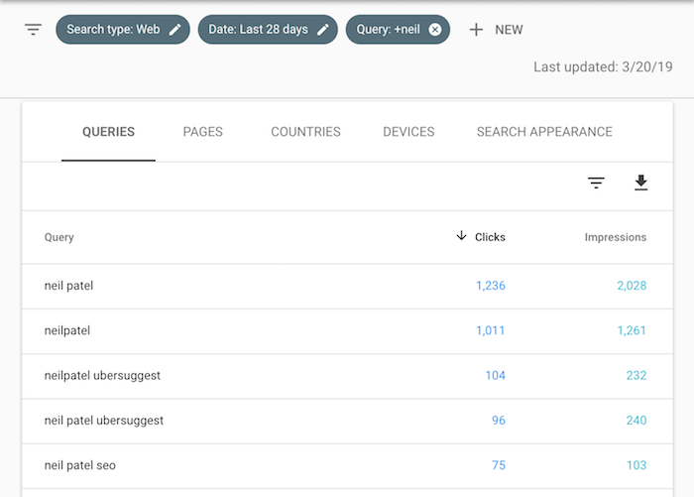Select the Queries tab
The image size is (694, 497).
click(x=108, y=132)
